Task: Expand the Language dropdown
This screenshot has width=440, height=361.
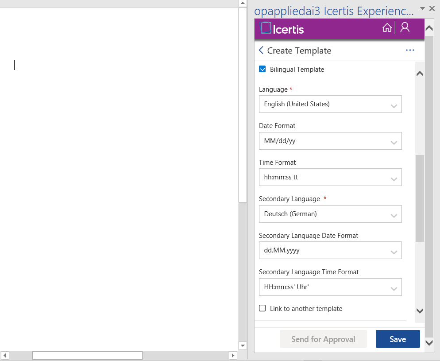Action: point(330,105)
